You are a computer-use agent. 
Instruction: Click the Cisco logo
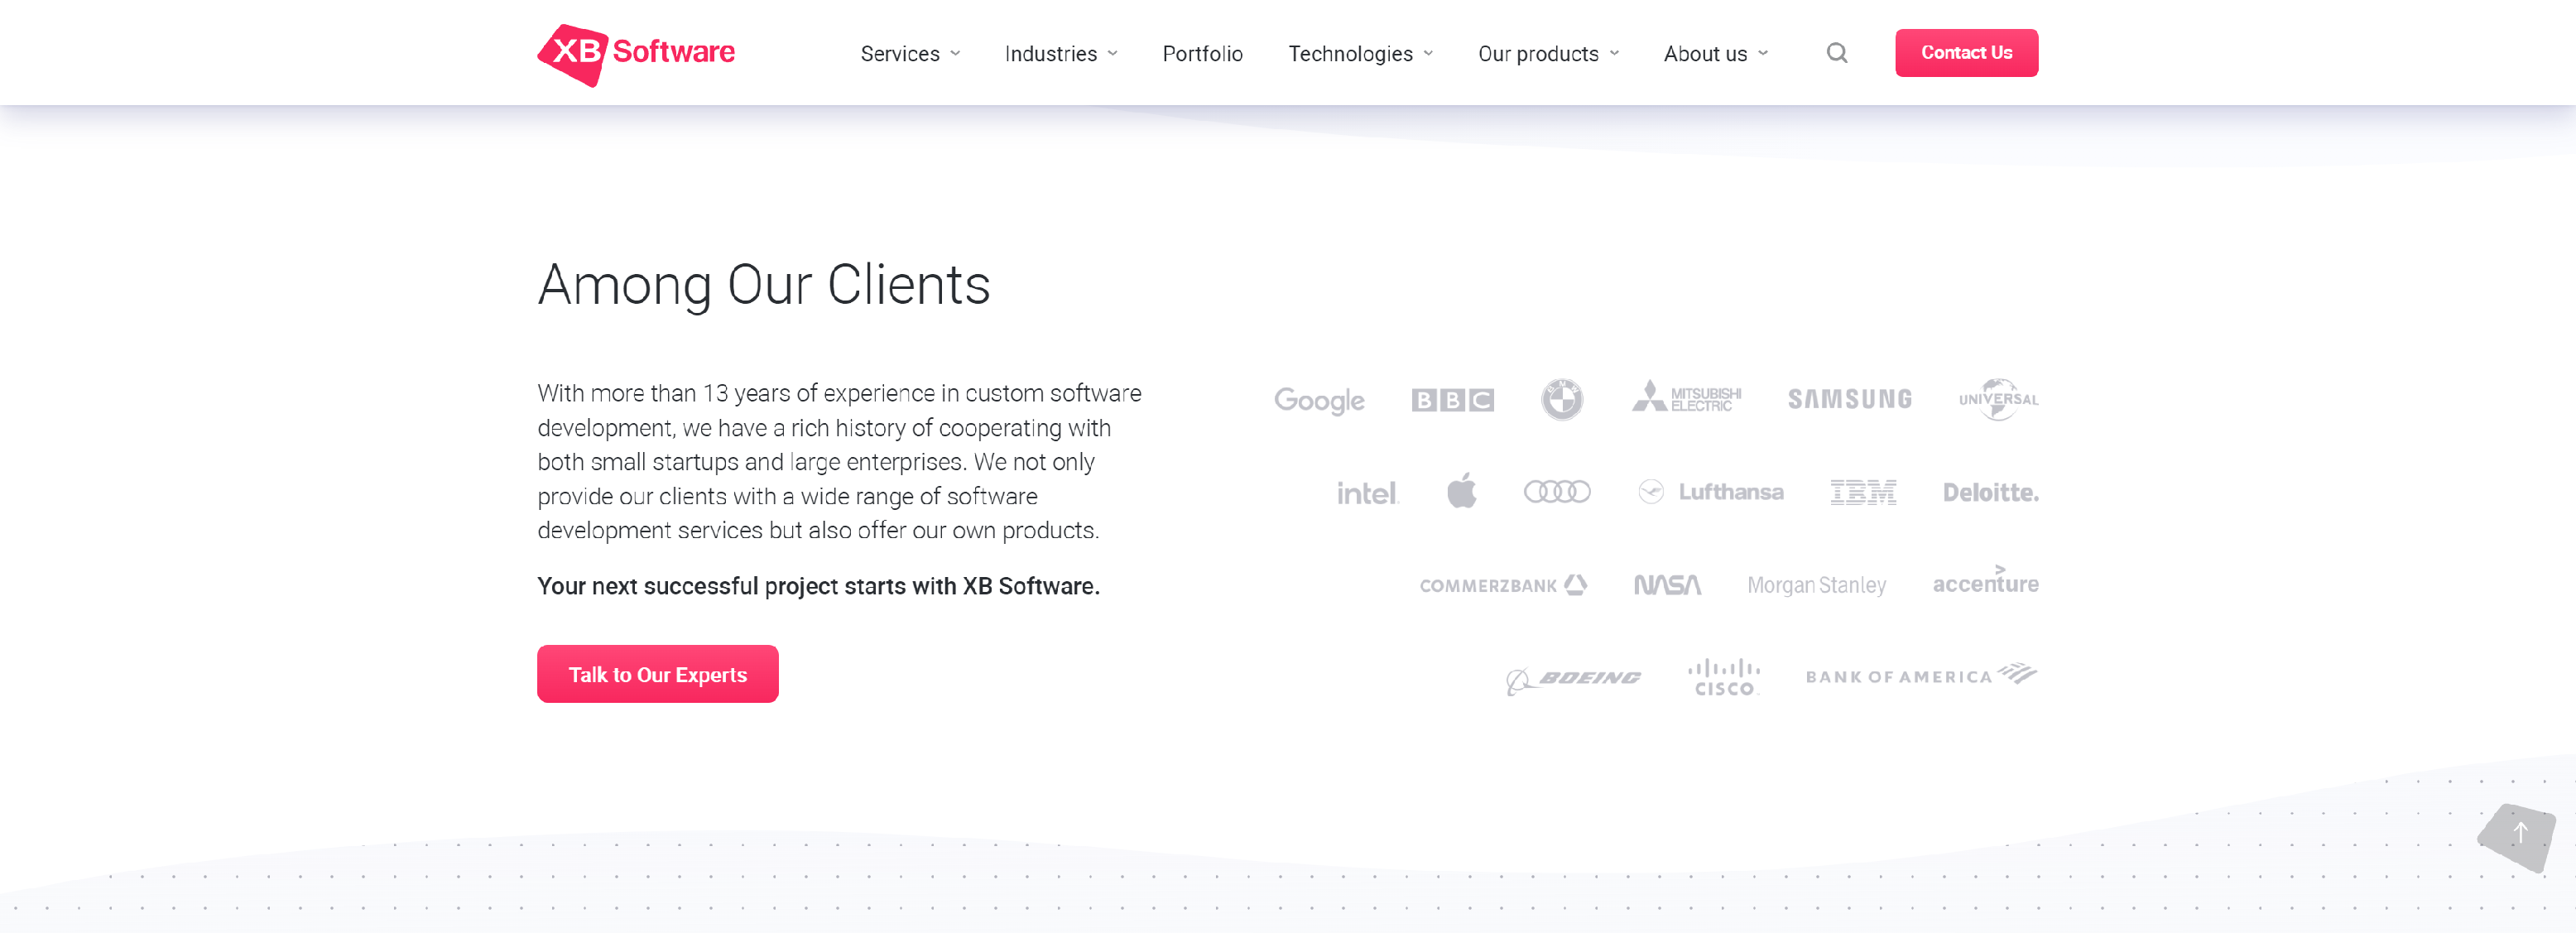tap(1724, 677)
